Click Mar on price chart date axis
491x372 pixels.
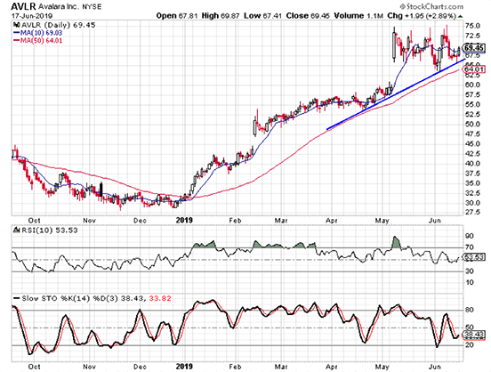pos(281,221)
